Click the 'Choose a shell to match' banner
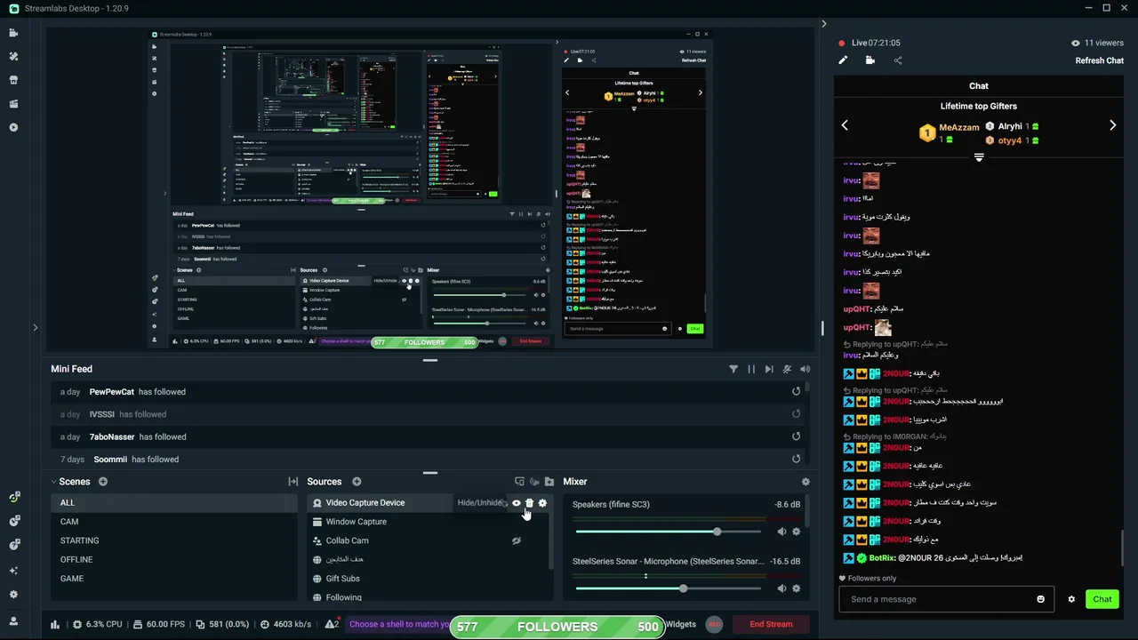Viewport: 1138px width, 640px height. tap(398, 624)
